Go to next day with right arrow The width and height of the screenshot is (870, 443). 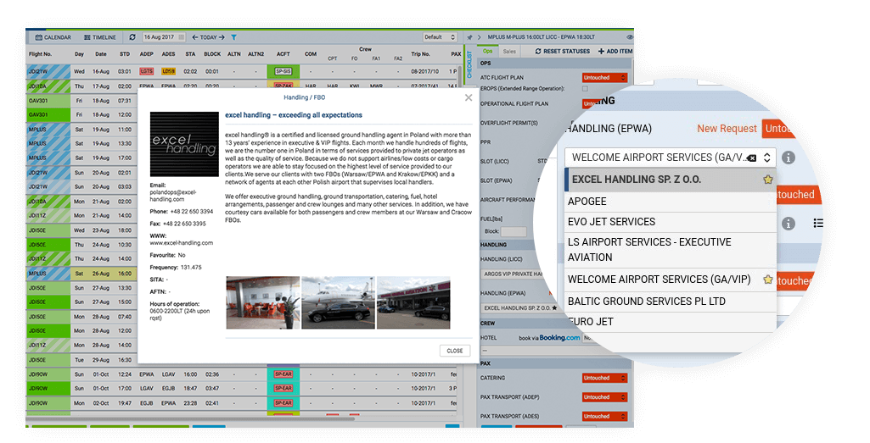tap(222, 37)
